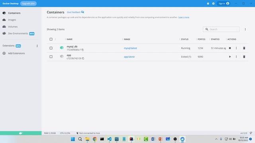The width and height of the screenshot is (255, 143).
Task: Open the Extensions three-dot menu
Action: (37, 46)
